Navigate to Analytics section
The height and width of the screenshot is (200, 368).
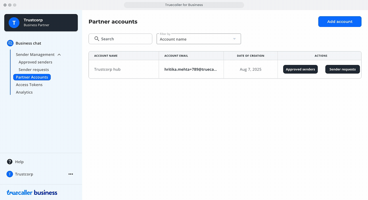click(x=24, y=92)
